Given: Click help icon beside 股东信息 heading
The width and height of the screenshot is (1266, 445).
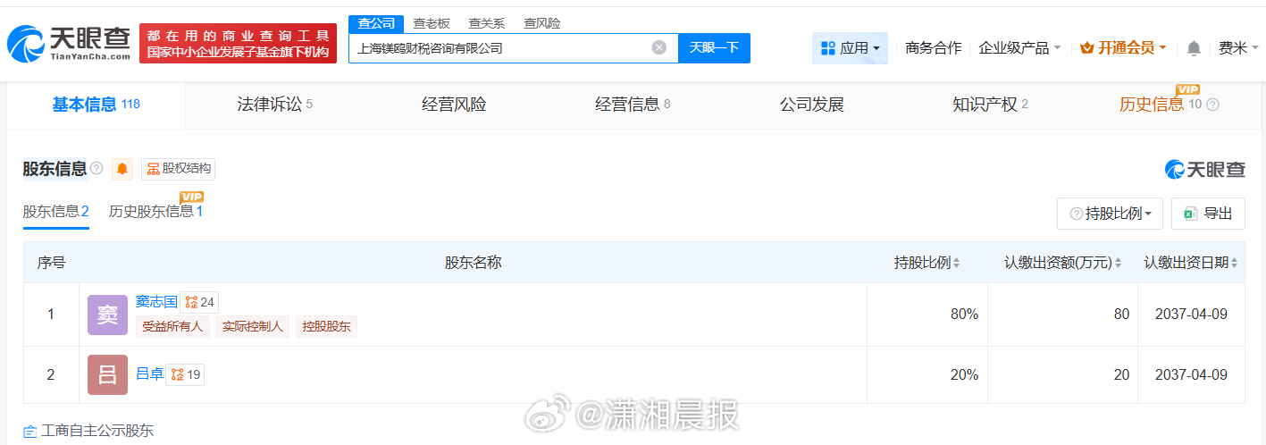Looking at the screenshot, I should [x=96, y=168].
